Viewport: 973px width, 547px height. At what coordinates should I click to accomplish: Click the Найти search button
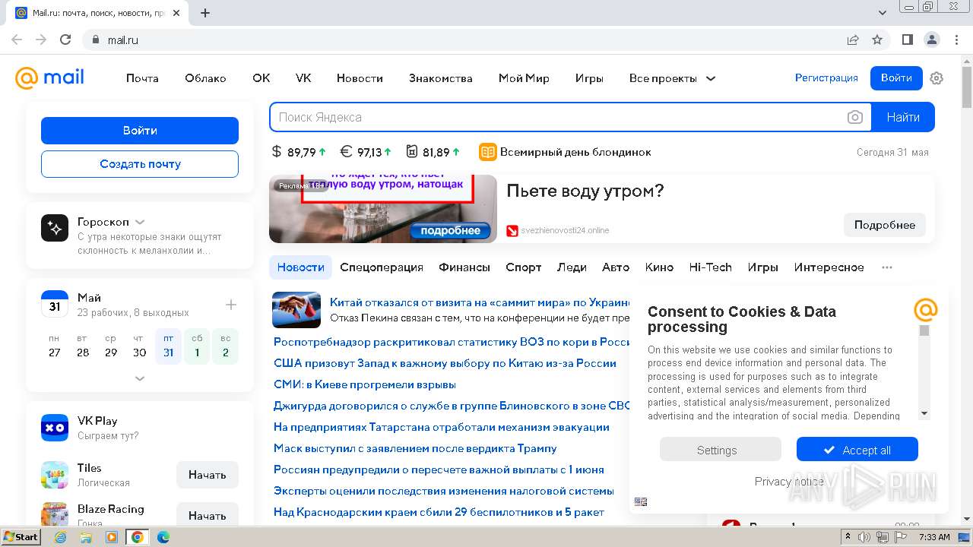(903, 117)
